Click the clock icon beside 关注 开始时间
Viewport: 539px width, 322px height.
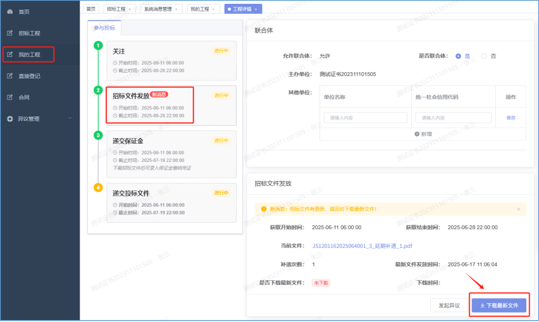(115, 63)
